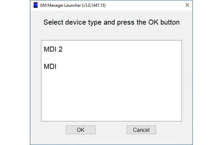Click the GM Manager Launcher title bar icon
Viewport: 223px width, 145px height.
(36, 5)
